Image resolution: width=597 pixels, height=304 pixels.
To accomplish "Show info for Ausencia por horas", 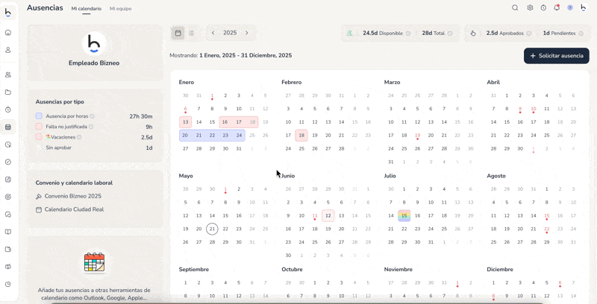I will click(x=92, y=116).
